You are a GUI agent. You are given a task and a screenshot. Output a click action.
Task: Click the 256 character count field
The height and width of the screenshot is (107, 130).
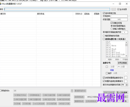click(123, 85)
